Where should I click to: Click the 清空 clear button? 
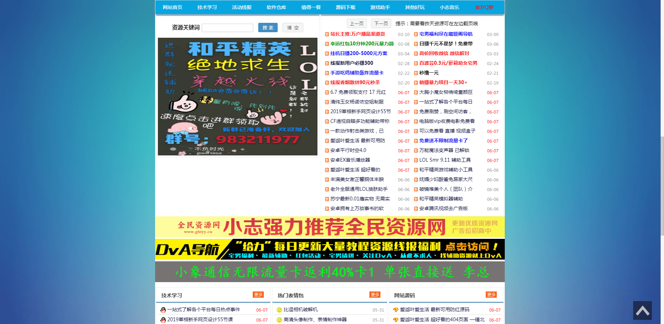coord(293,27)
